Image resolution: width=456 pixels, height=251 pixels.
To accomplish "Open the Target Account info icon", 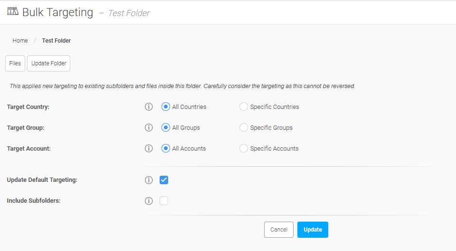I will (149, 148).
